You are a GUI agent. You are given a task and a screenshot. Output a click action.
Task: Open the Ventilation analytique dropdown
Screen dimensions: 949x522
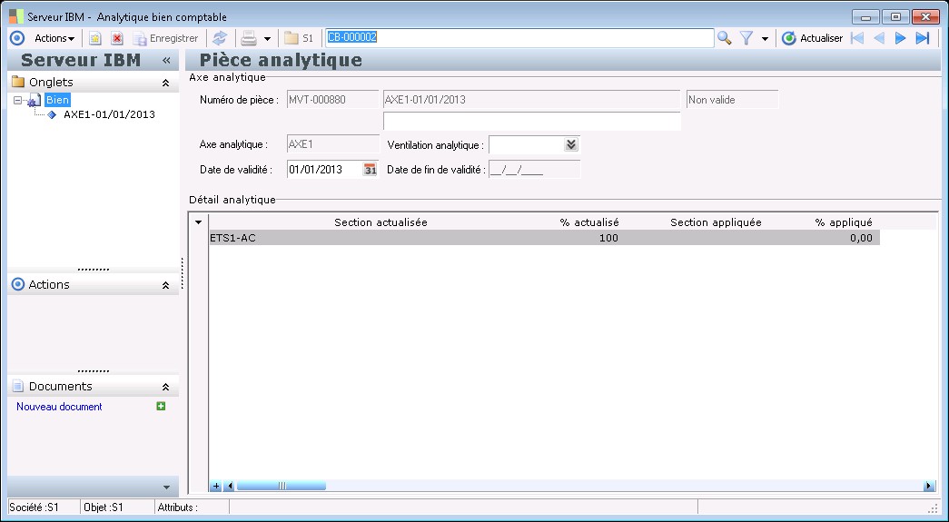[x=571, y=144]
